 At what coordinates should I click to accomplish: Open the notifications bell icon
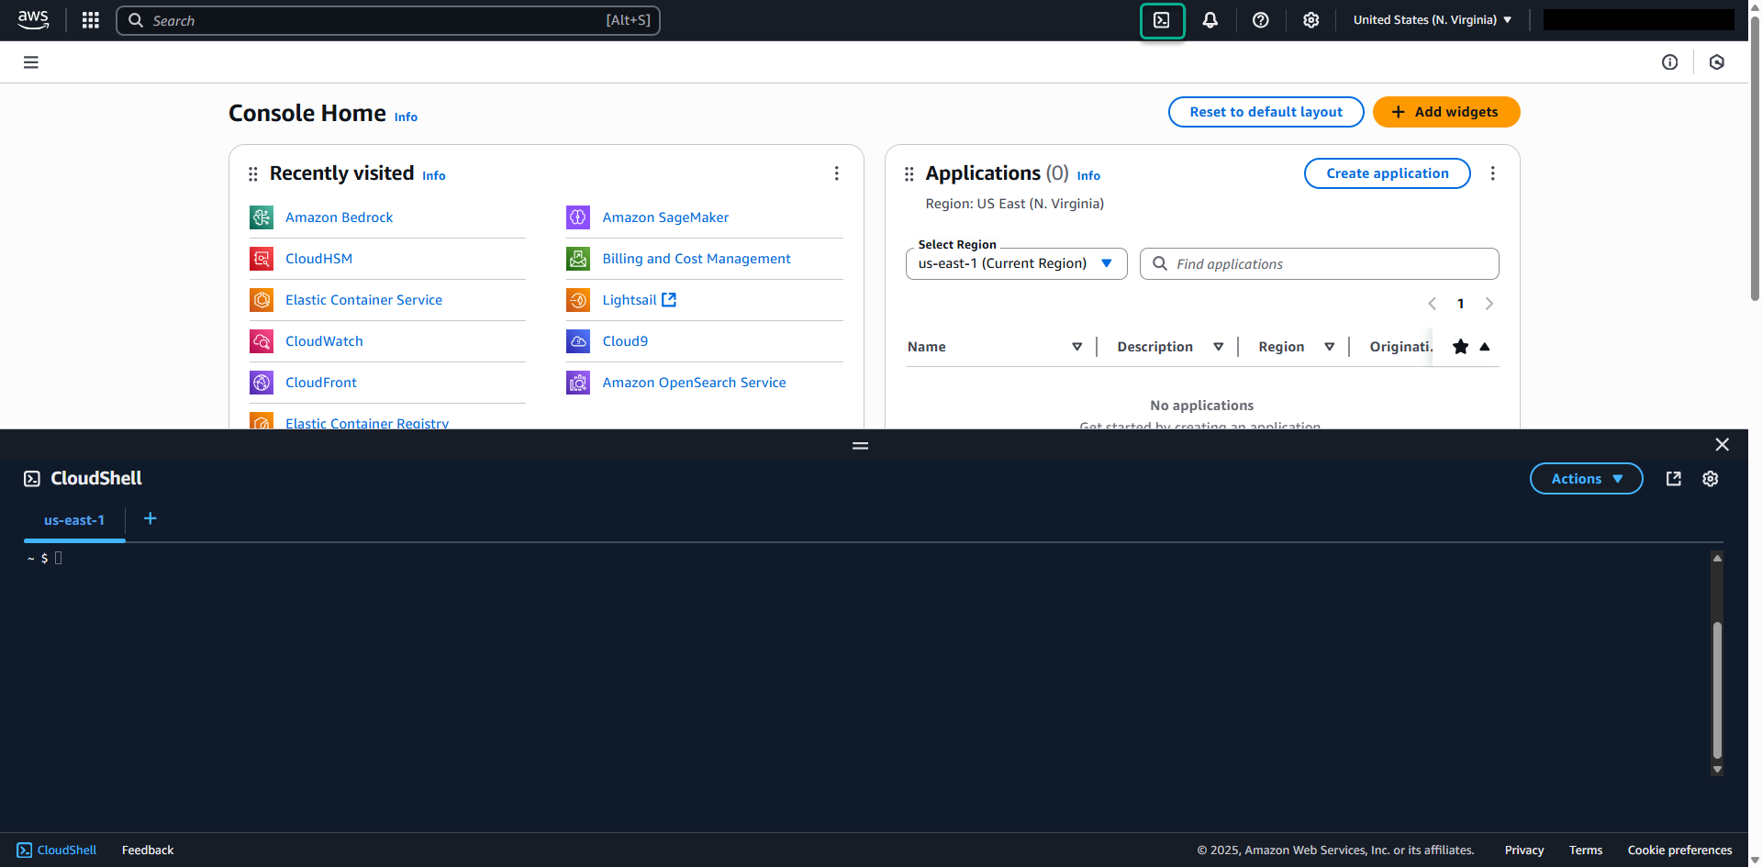tap(1210, 20)
